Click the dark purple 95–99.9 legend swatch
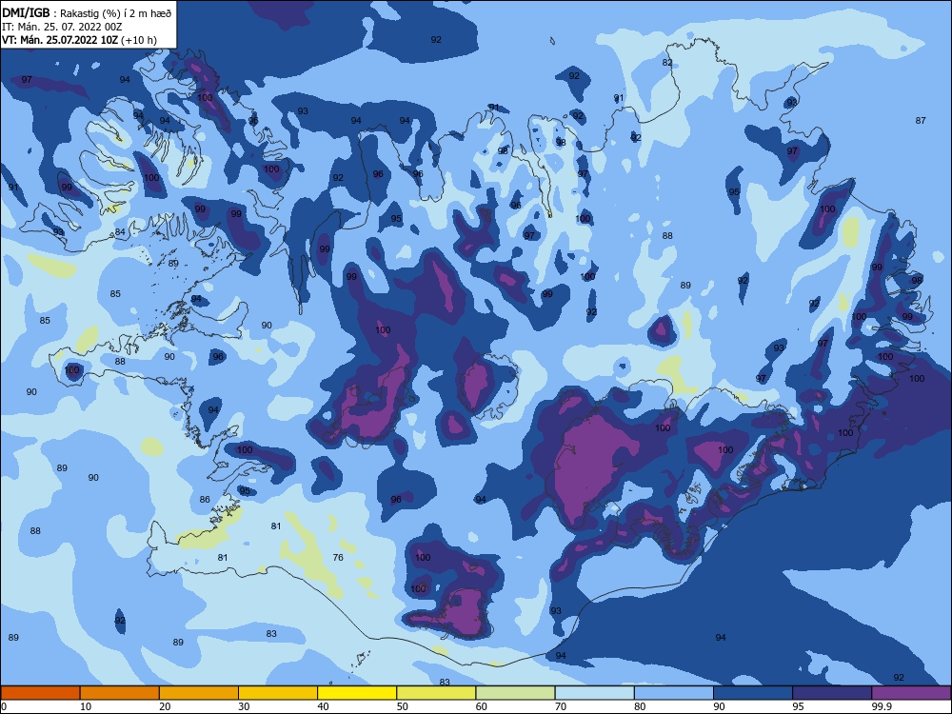952x714 pixels. [832, 693]
